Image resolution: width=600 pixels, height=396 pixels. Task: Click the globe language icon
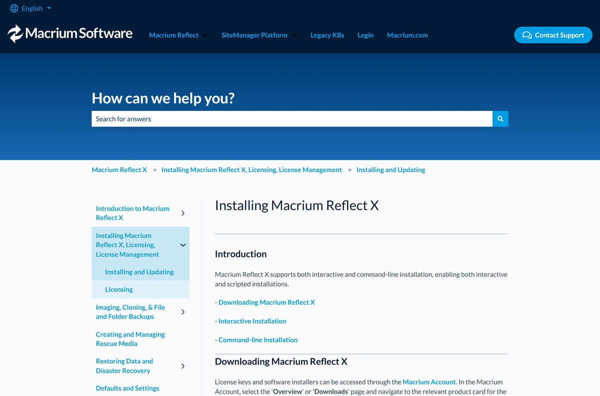click(x=14, y=8)
